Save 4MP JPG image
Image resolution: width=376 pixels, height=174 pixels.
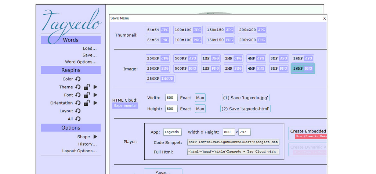(256, 58)
